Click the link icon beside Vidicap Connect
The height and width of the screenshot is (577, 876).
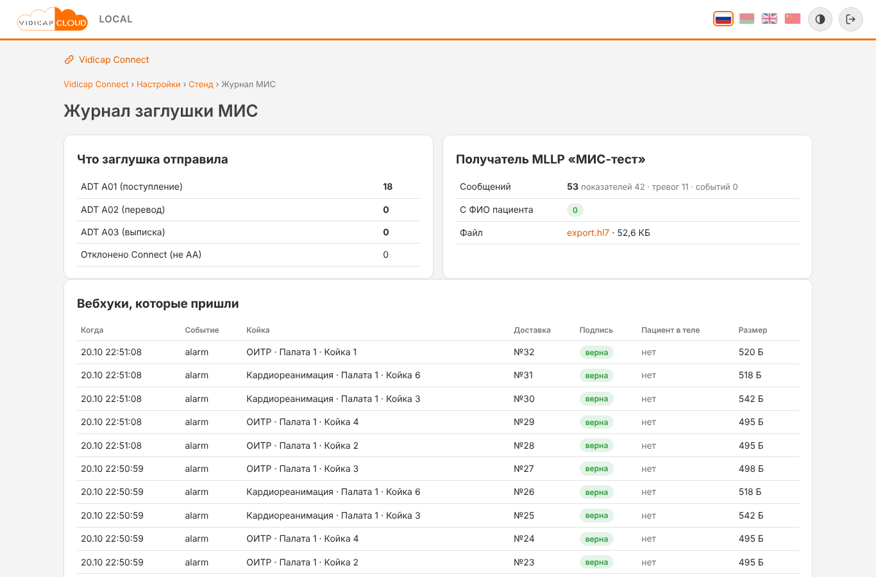click(69, 60)
